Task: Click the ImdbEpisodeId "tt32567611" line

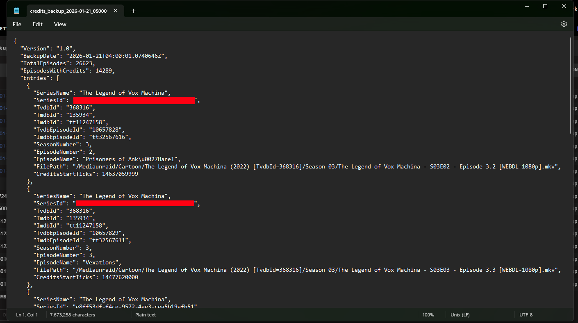Action: pyautogui.click(x=82, y=240)
